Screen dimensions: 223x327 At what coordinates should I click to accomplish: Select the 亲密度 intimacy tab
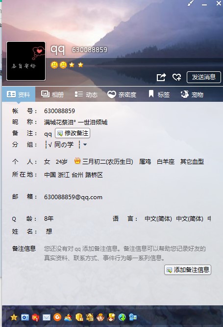point(122,94)
